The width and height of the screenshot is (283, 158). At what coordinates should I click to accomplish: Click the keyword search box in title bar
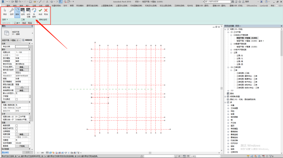click(x=218, y=2)
